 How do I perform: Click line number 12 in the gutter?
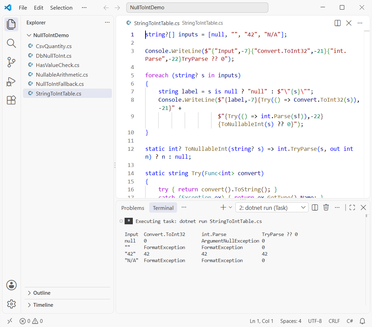point(131,149)
